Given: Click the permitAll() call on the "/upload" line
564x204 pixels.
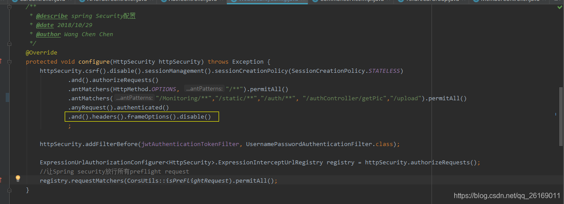Looking at the screenshot, I should 448,98.
